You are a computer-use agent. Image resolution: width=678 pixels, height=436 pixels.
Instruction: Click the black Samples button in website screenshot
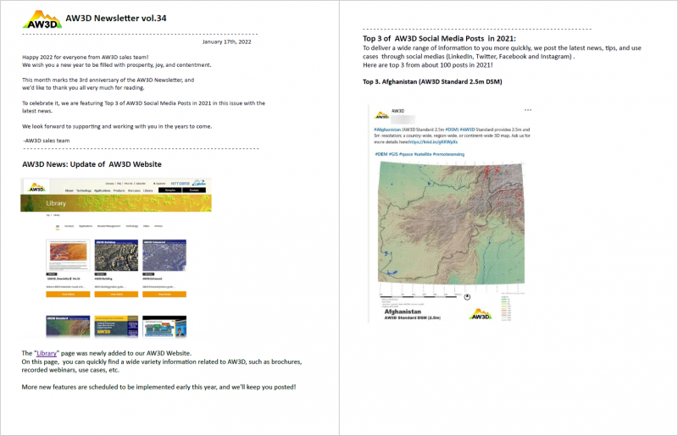click(170, 190)
